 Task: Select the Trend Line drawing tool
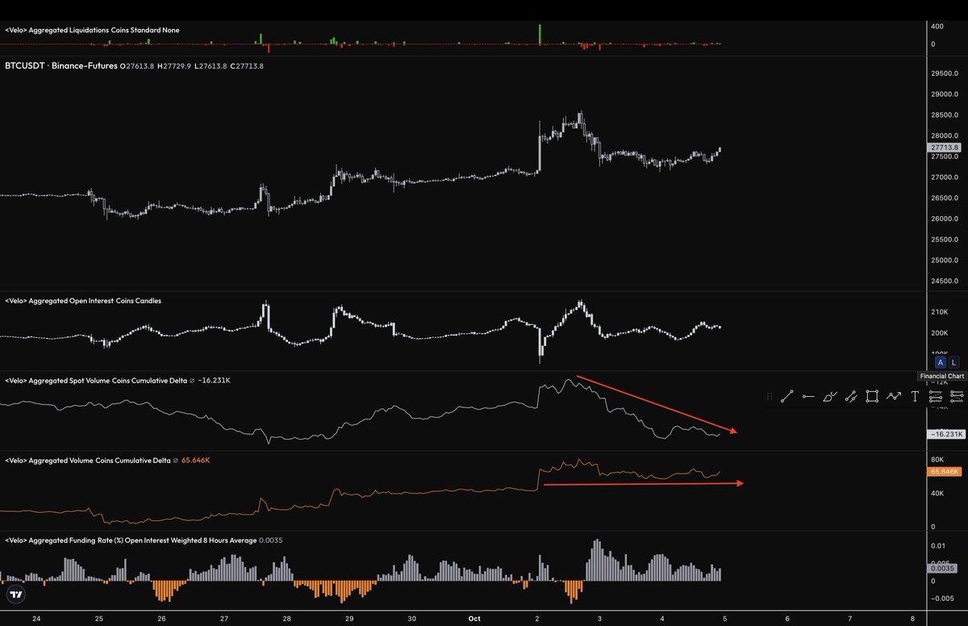787,396
